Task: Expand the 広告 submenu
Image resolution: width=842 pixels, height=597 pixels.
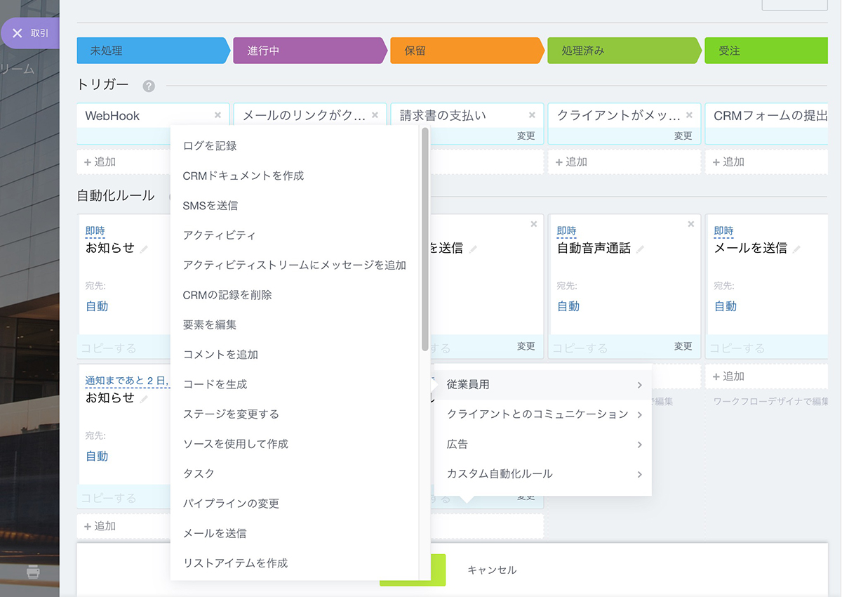Action: [x=543, y=444]
